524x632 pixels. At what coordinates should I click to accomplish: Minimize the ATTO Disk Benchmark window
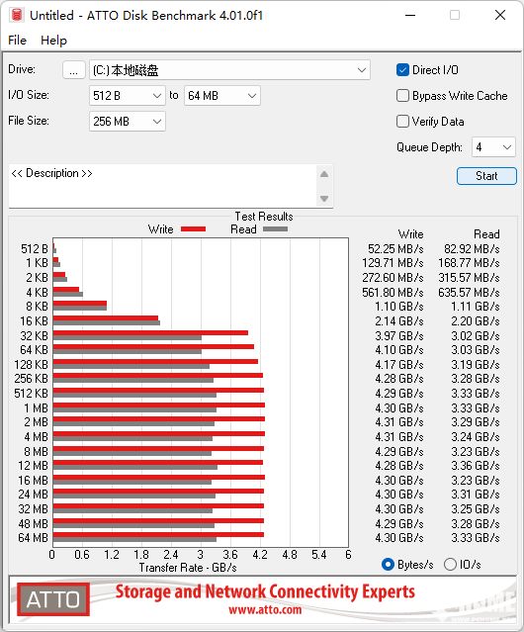(410, 15)
